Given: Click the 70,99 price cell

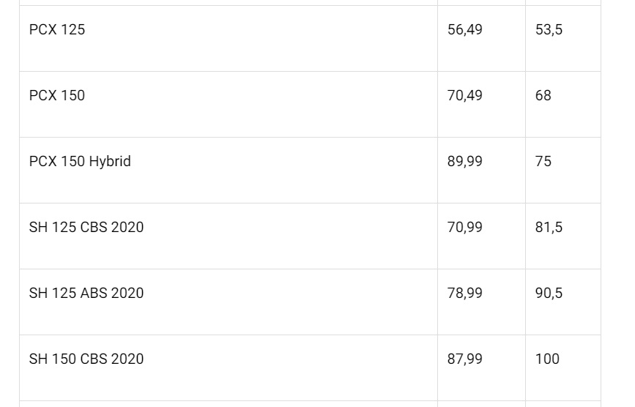Looking at the screenshot, I should 465,228.
